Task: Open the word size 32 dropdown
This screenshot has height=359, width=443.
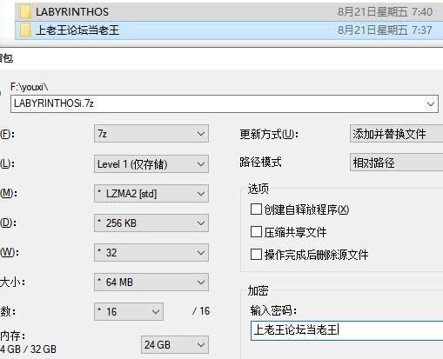Action: (151, 252)
